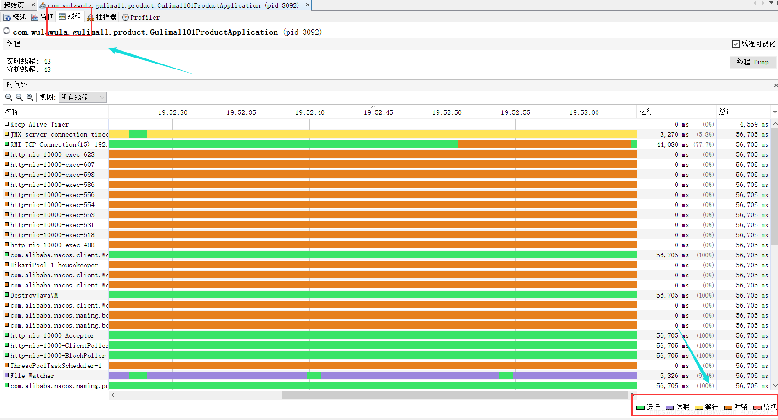Fit timeline zoom to window
Image resolution: width=778 pixels, height=420 pixels.
point(30,97)
